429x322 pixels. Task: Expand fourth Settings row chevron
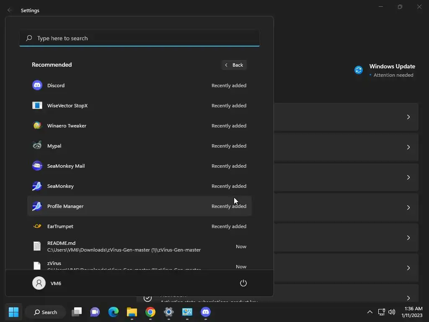(408, 207)
